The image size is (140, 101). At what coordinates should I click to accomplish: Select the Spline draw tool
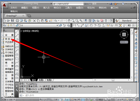click(17, 62)
